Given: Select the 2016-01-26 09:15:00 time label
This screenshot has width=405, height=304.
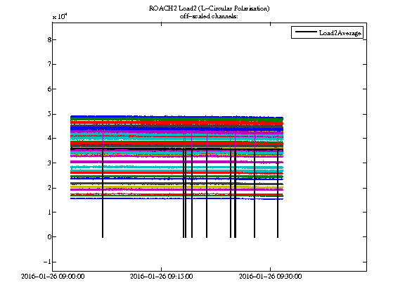Looking at the screenshot, I should pos(162,277).
